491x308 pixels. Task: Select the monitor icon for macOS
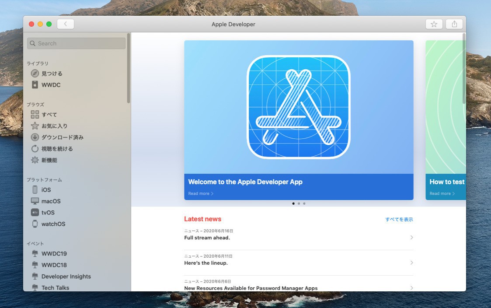click(35, 201)
